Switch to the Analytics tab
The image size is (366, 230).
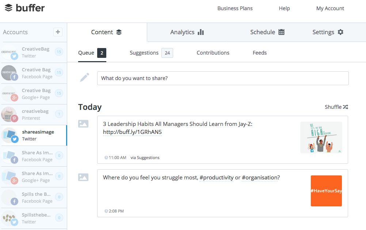pyautogui.click(x=187, y=32)
